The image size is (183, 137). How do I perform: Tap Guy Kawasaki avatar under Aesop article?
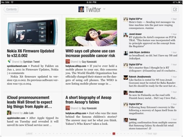coord(68,108)
